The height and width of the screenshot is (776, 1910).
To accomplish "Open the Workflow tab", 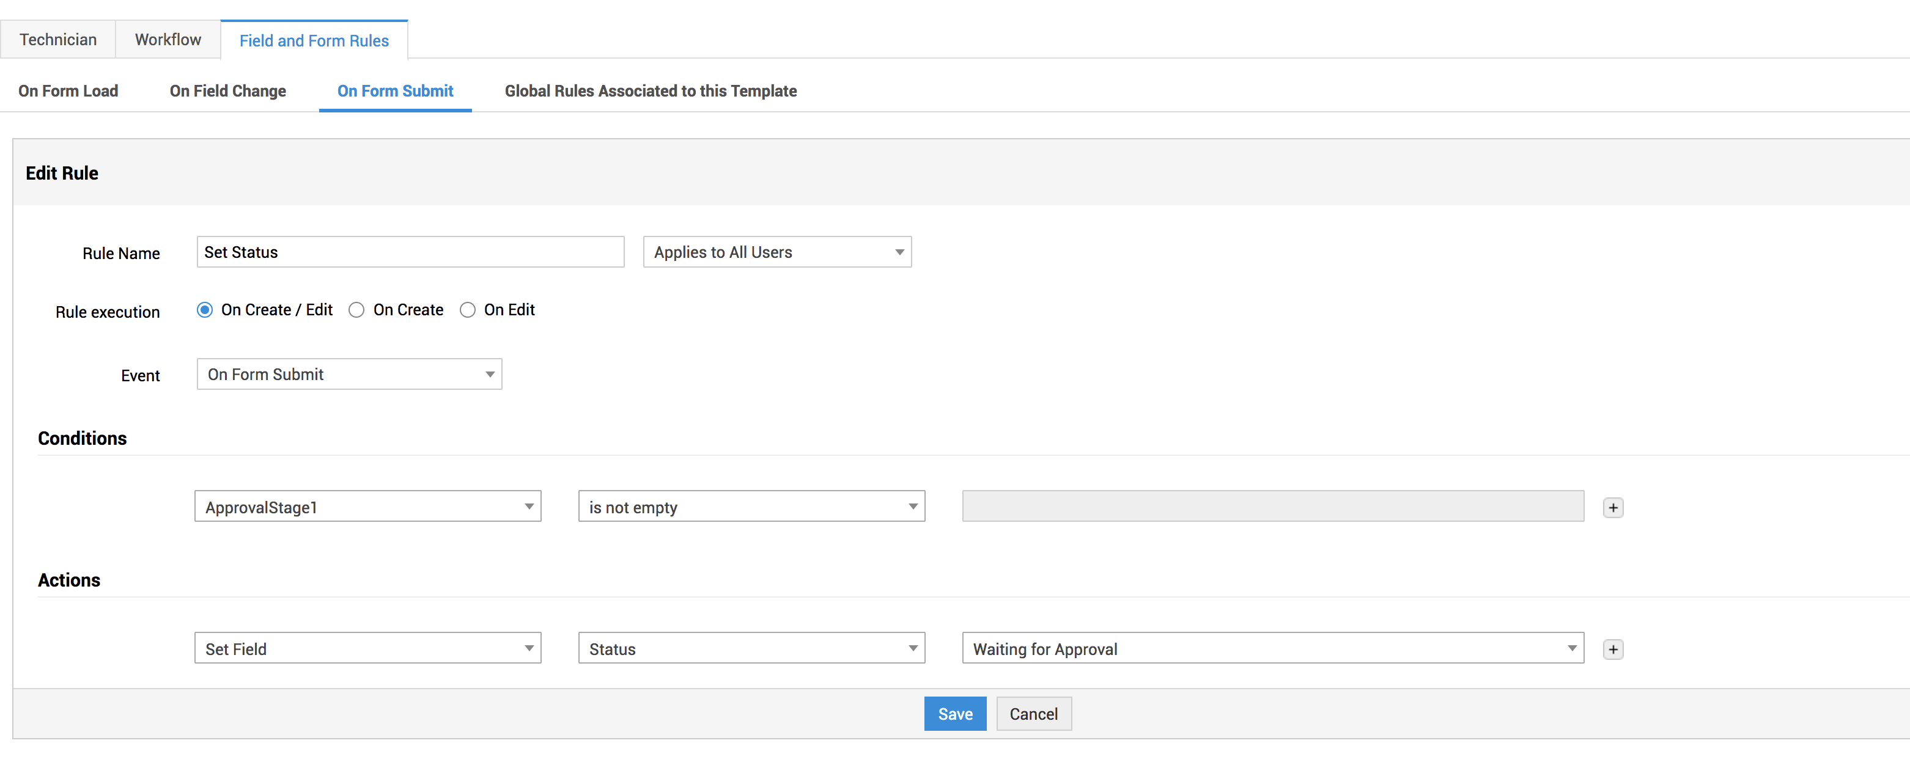I will tap(168, 40).
